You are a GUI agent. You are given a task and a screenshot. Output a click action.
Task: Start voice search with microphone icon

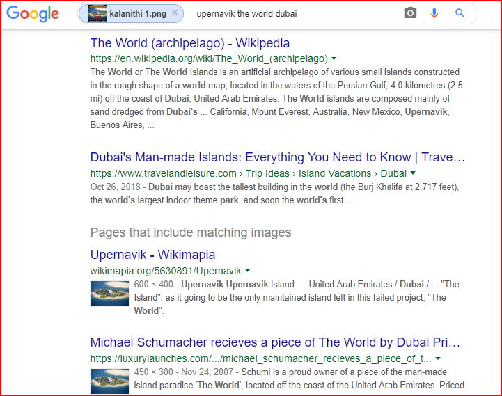click(434, 13)
